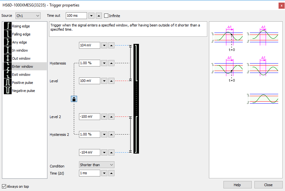Screen dimensions: 285x191
Task: Uncheck the Always on top checkbox
Action: 4,186
